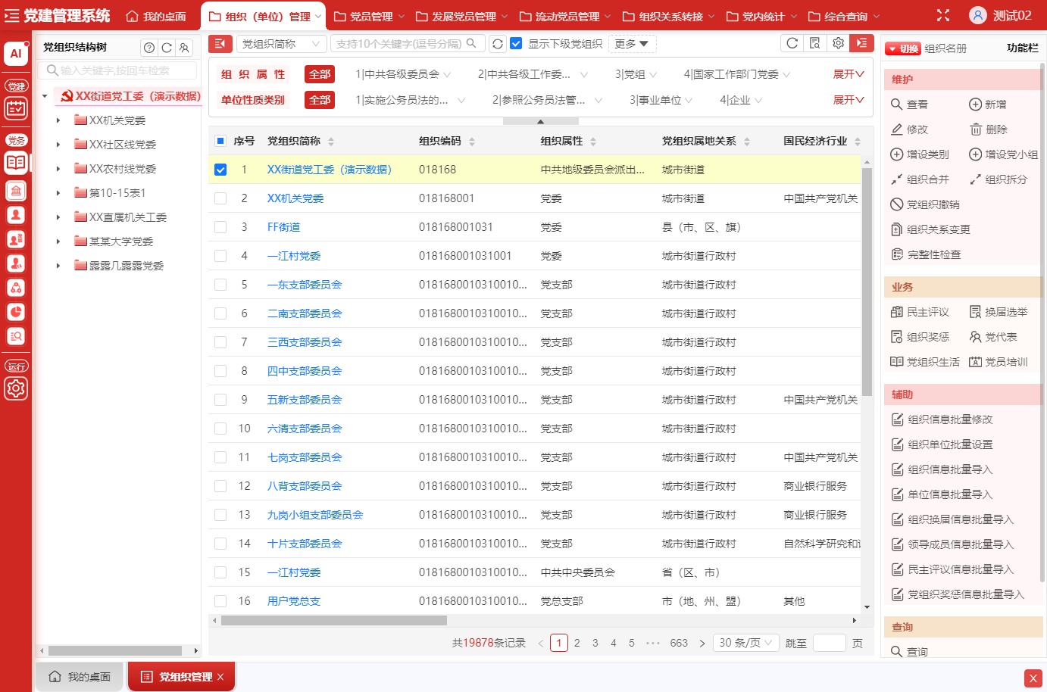This screenshot has height=692, width=1047.
Task: Go to page 2 of the results
Action: [x=577, y=643]
